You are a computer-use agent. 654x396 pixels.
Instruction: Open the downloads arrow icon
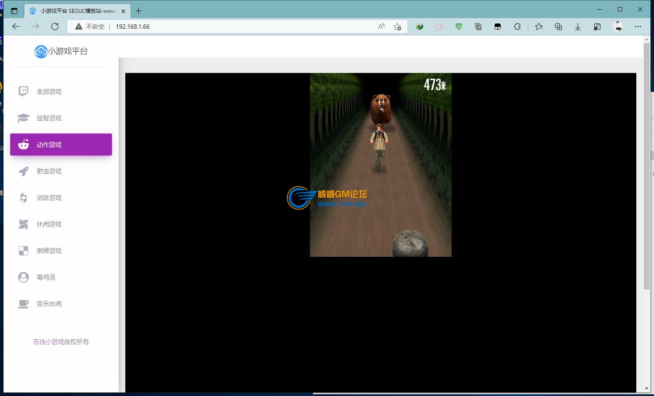click(x=578, y=27)
